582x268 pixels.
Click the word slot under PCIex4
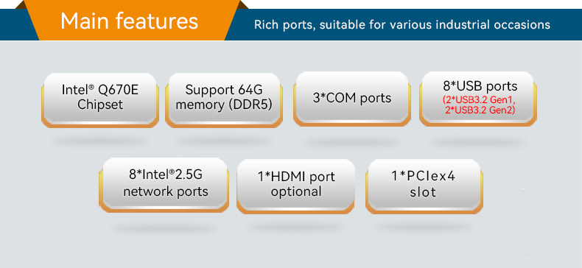423,192
